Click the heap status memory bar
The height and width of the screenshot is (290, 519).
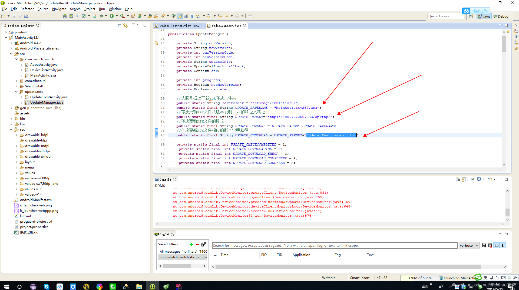(x=420, y=278)
